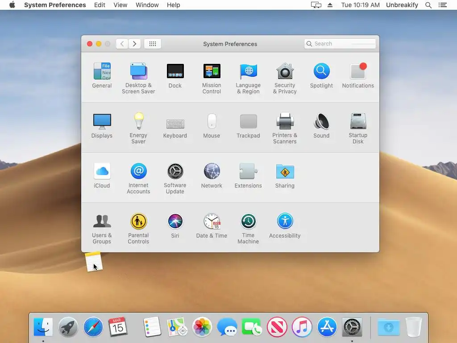Open Maps from the Dock

coord(177,327)
